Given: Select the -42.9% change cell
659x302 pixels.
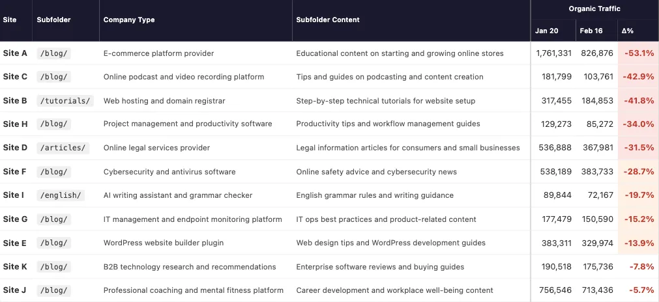Looking at the screenshot, I should [x=638, y=77].
